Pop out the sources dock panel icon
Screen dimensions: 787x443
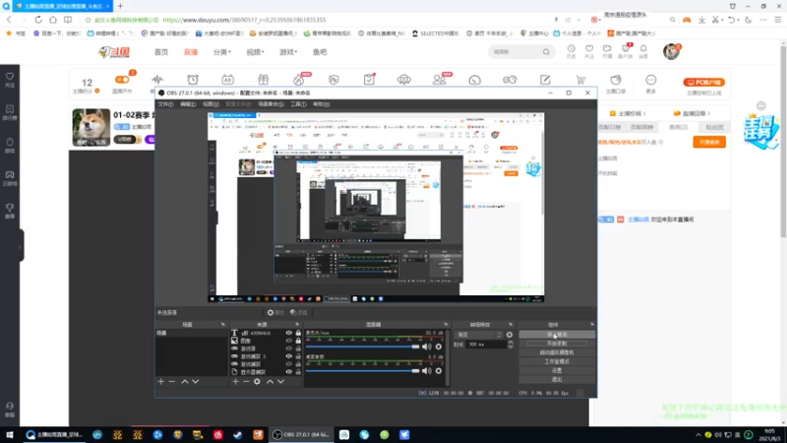[x=297, y=325]
